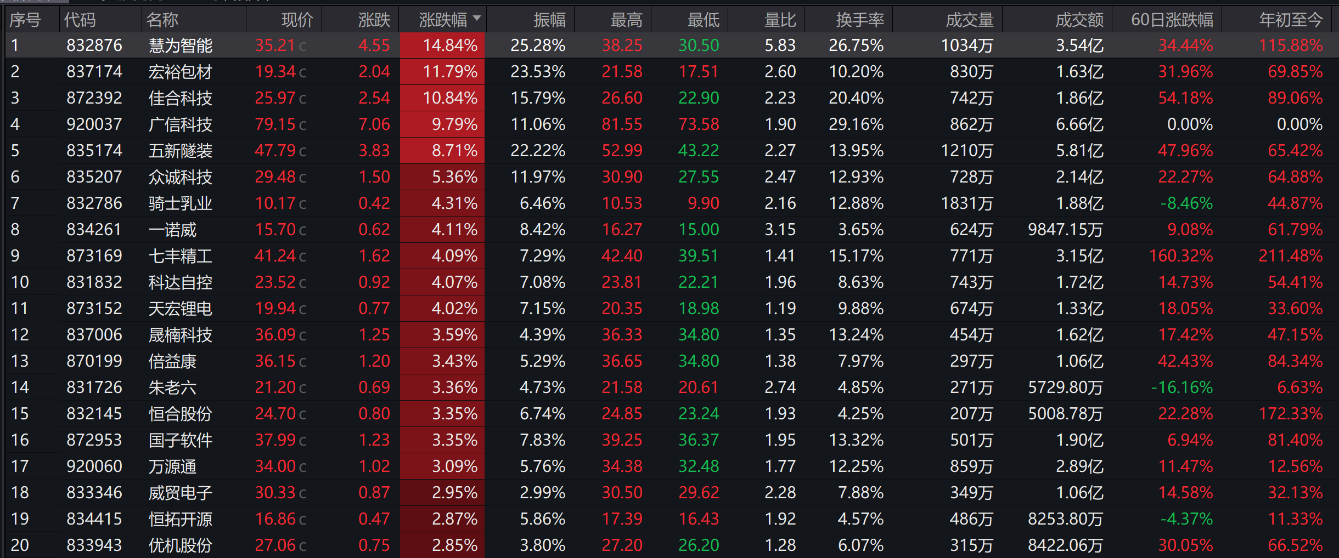
Task: Select 一诺威 stock name
Action: click(172, 230)
